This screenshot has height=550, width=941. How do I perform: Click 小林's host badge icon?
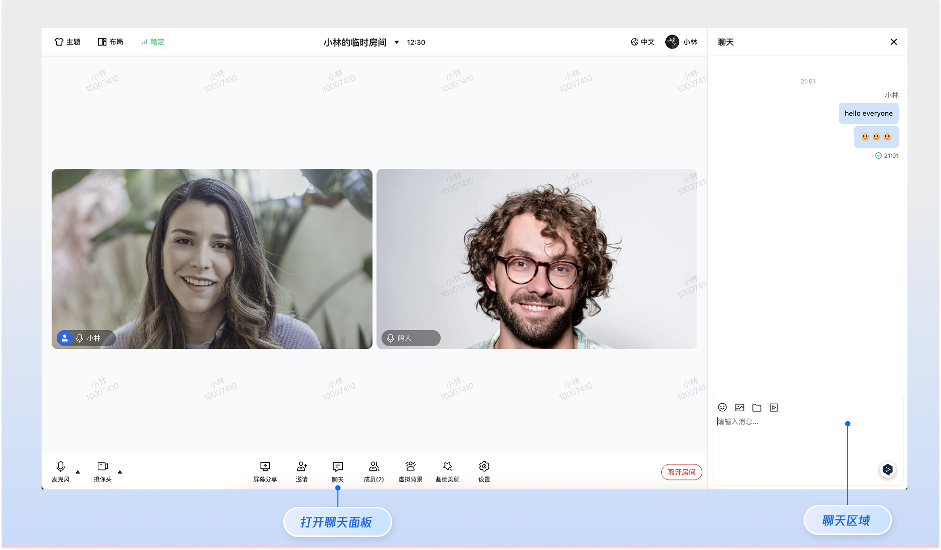[x=65, y=338]
